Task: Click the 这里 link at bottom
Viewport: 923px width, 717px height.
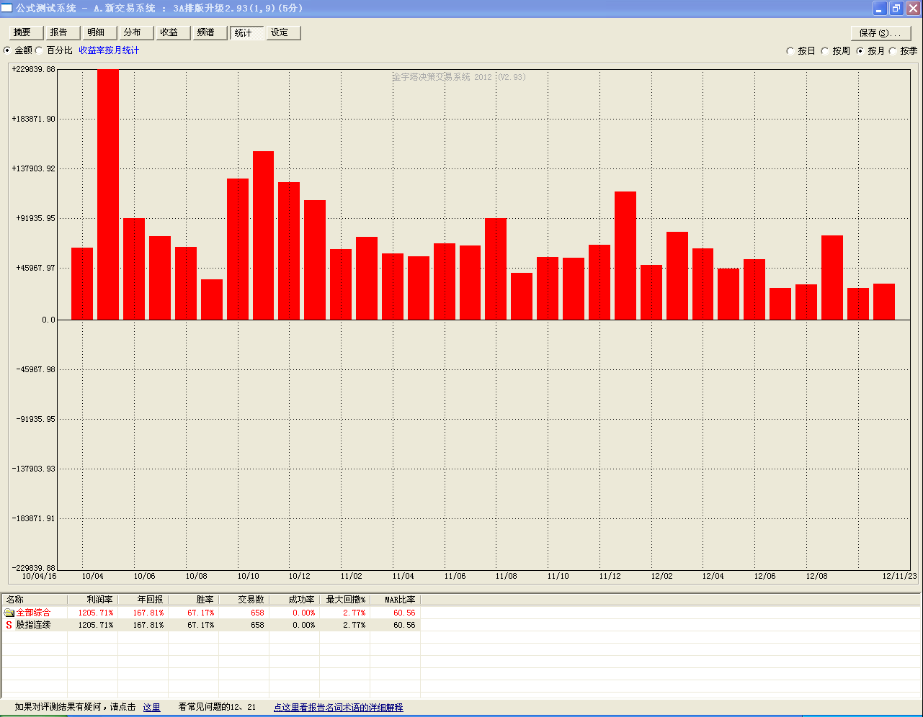Action: tap(151, 708)
